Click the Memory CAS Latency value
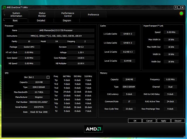Image resolution: width=187 pixels, height=139 pixels. point(129,94)
